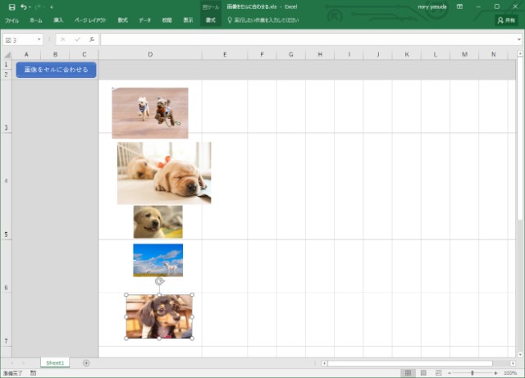Click the zoom slider in status bar
Image resolution: width=525 pixels, height=378 pixels.
[x=472, y=373]
